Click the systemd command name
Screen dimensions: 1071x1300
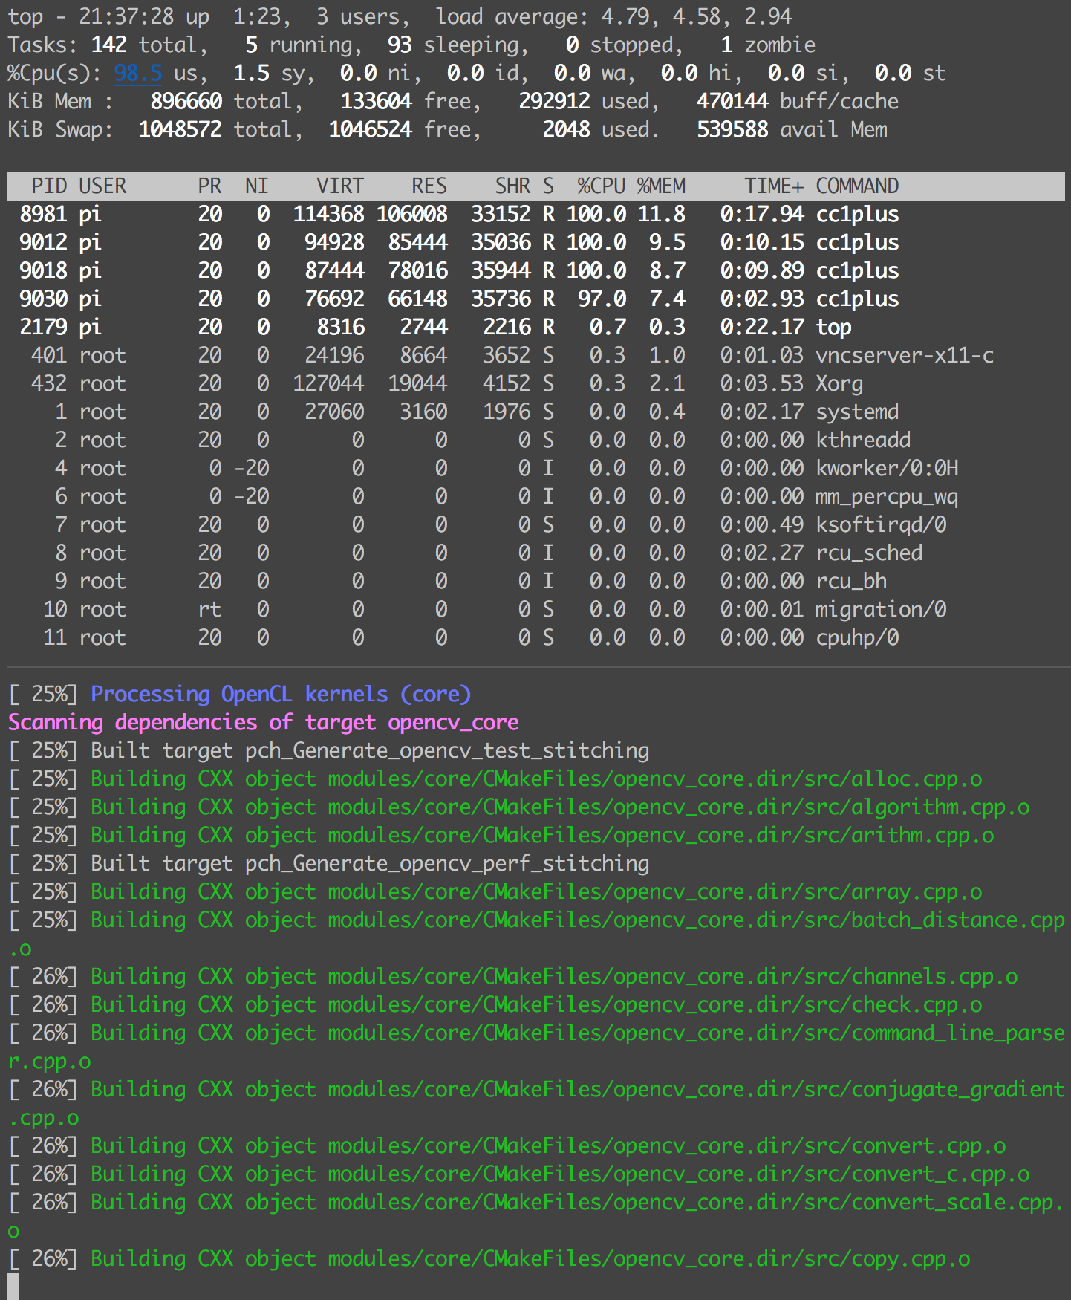(x=857, y=412)
